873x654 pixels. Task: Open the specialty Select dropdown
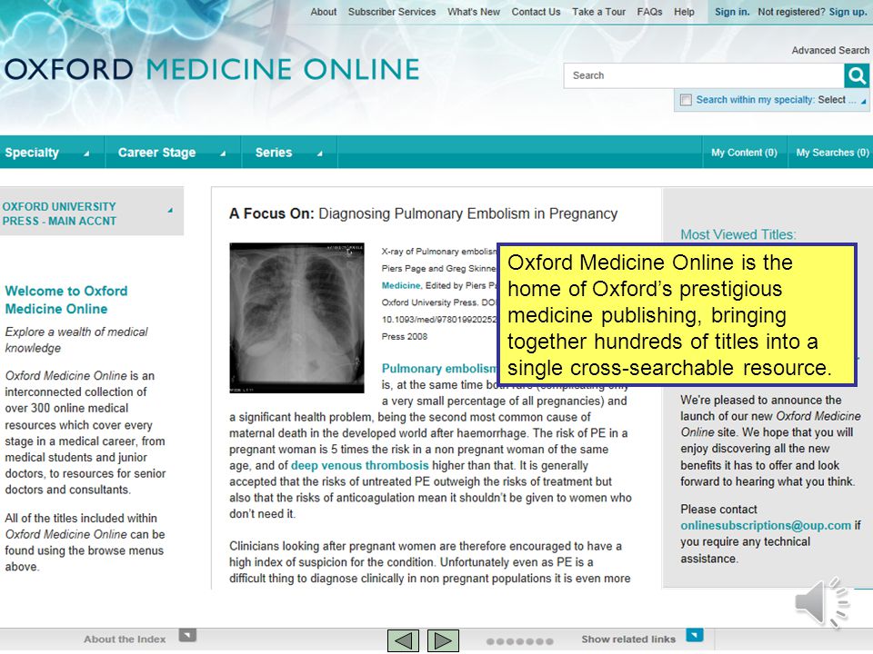coord(842,100)
